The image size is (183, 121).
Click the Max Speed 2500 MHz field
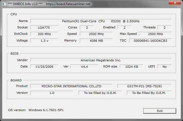pyautogui.click(x=155, y=34)
